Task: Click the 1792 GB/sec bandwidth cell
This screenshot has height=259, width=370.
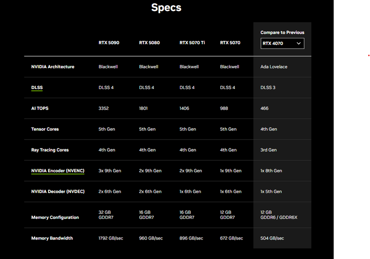Action: click(x=111, y=238)
